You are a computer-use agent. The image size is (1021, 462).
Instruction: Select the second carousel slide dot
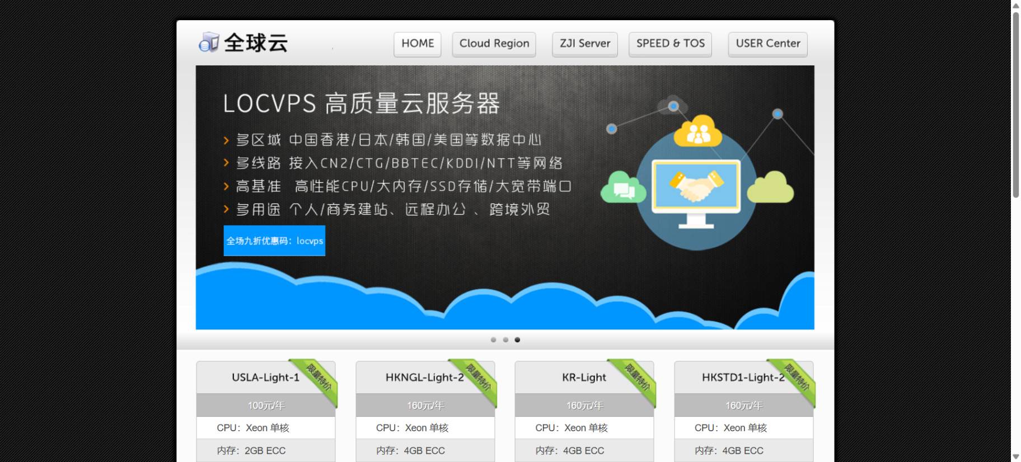pos(505,340)
